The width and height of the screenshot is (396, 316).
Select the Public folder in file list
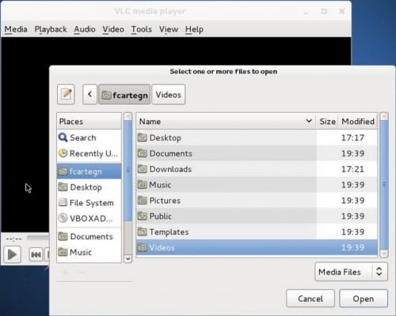tap(257, 216)
